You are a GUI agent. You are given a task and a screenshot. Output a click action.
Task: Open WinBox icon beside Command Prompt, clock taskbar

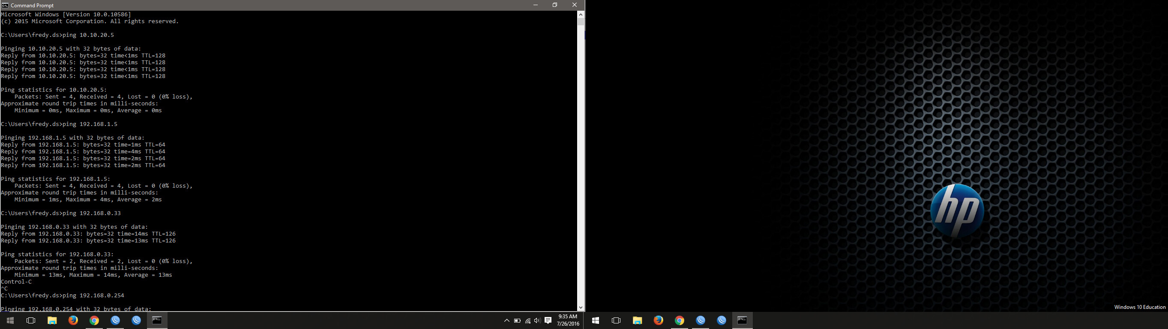[x=136, y=320]
